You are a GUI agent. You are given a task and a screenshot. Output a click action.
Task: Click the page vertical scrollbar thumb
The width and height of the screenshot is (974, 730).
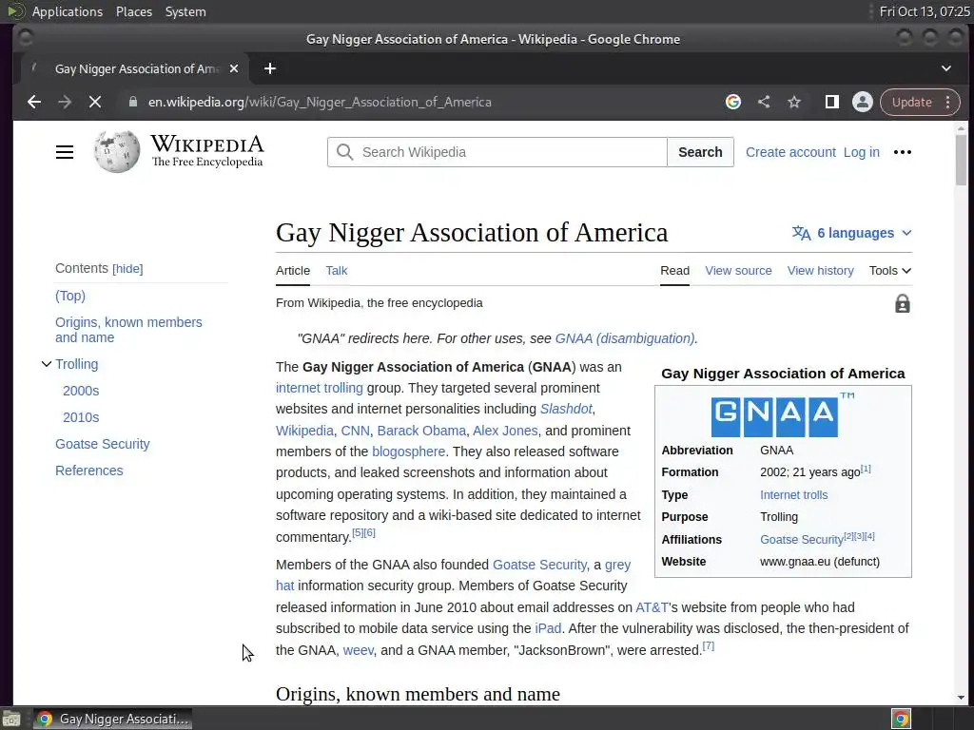[x=961, y=160]
